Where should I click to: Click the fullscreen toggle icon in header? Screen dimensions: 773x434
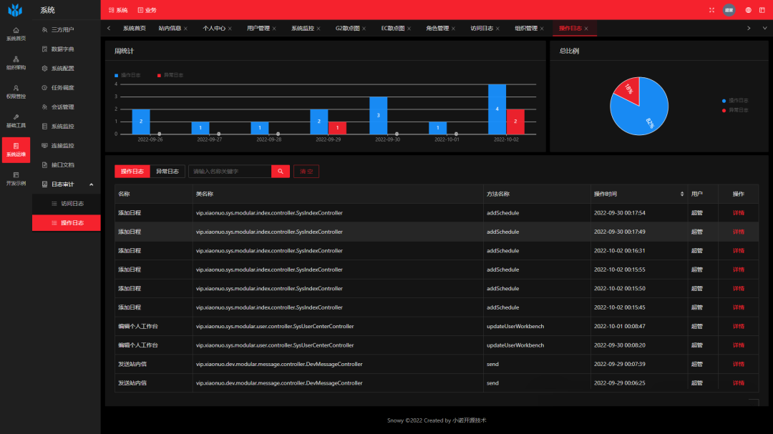point(711,10)
